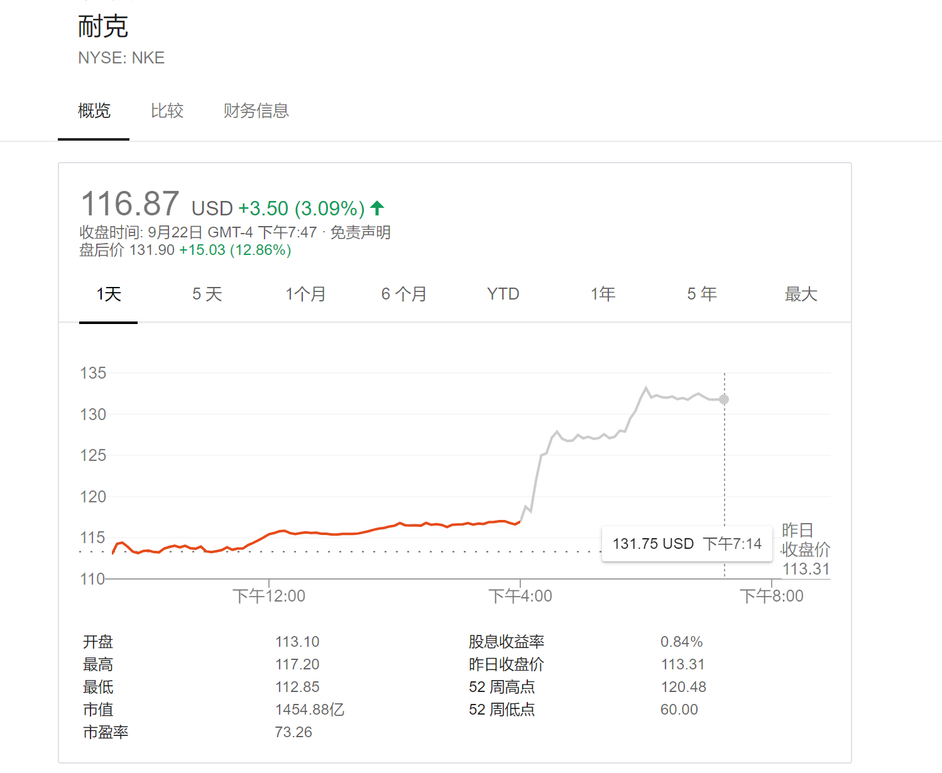Click the 最低 value 112.85

click(297, 687)
